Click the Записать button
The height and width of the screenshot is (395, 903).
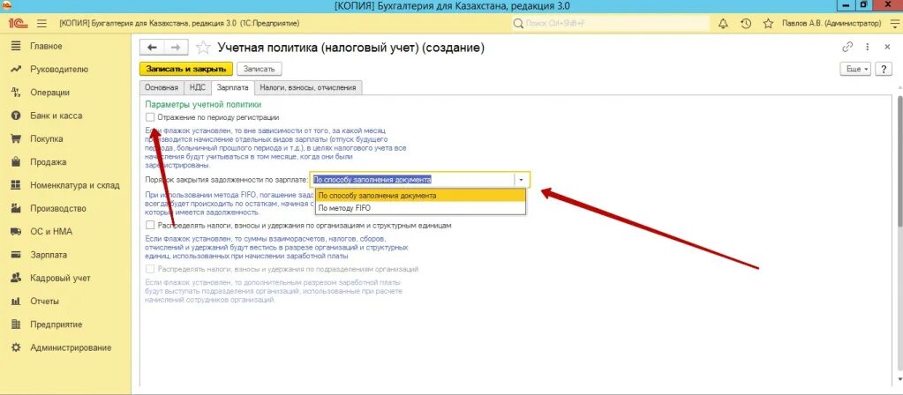260,69
